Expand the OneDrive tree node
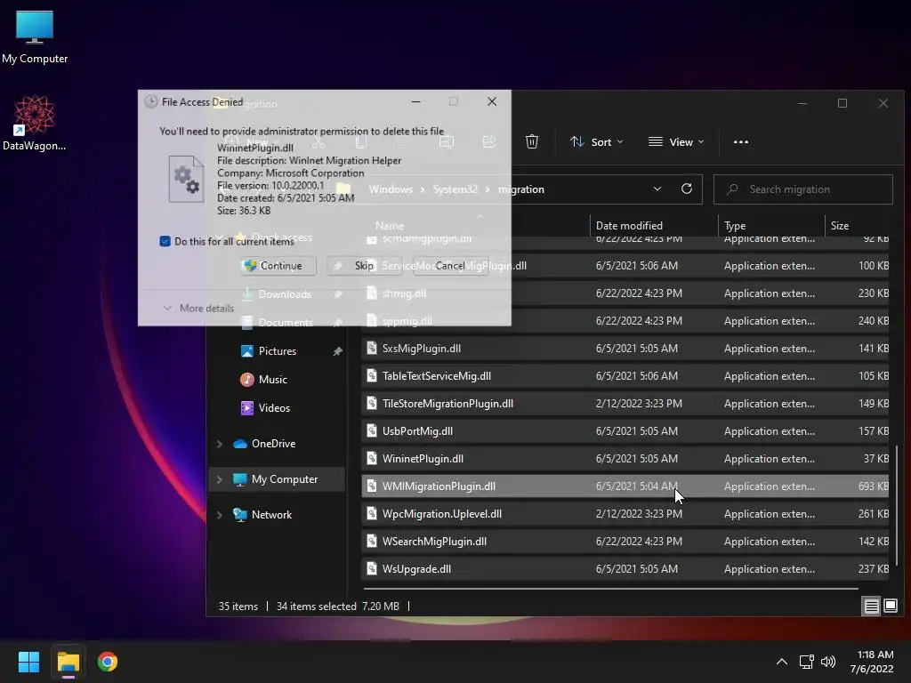 pyautogui.click(x=220, y=444)
